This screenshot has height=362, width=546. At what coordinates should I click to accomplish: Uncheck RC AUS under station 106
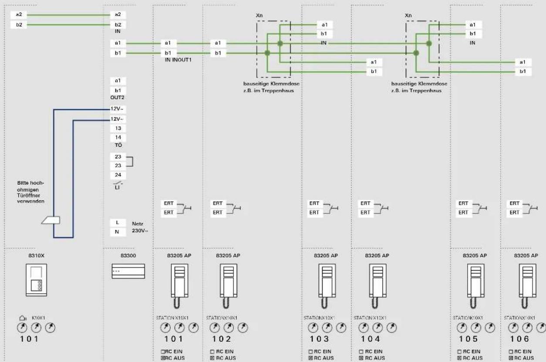pyautogui.click(x=511, y=358)
